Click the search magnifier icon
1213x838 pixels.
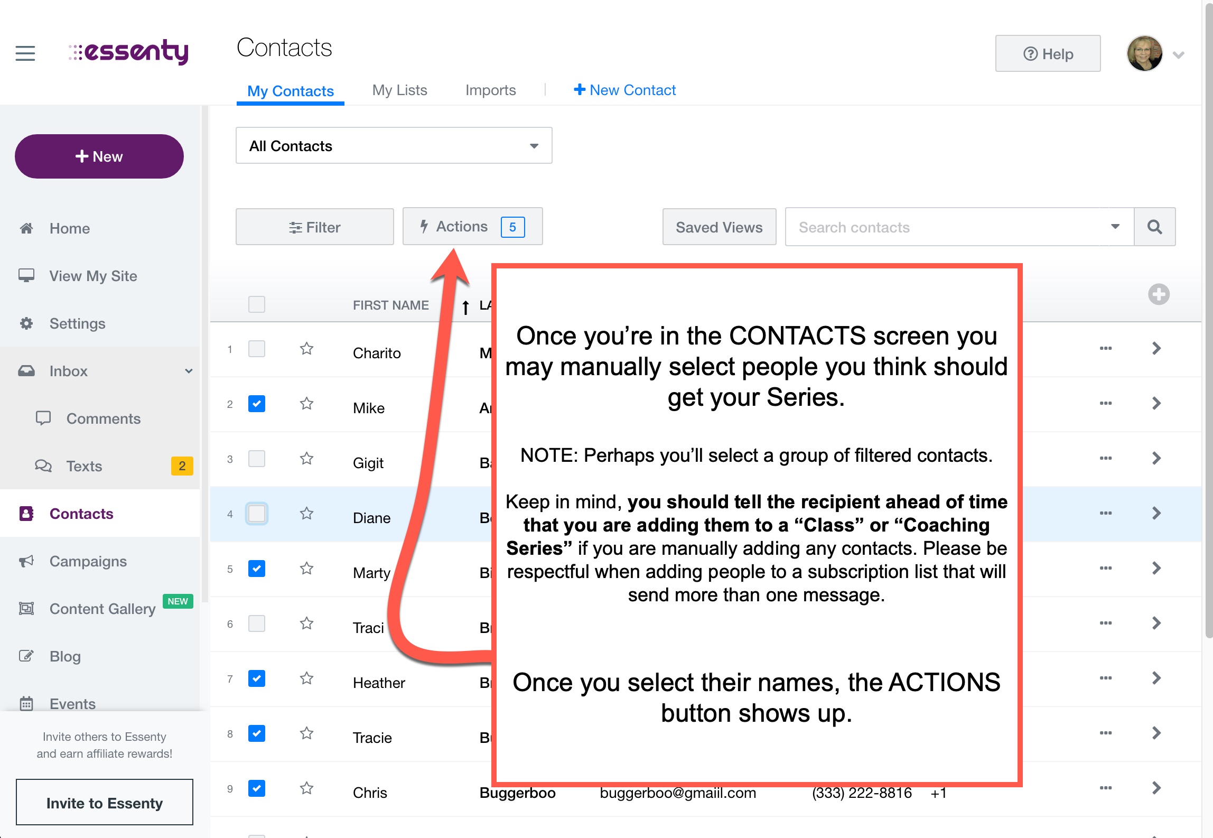point(1154,227)
